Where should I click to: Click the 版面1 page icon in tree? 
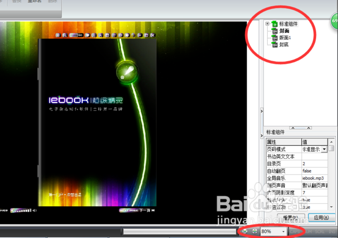click(274, 37)
